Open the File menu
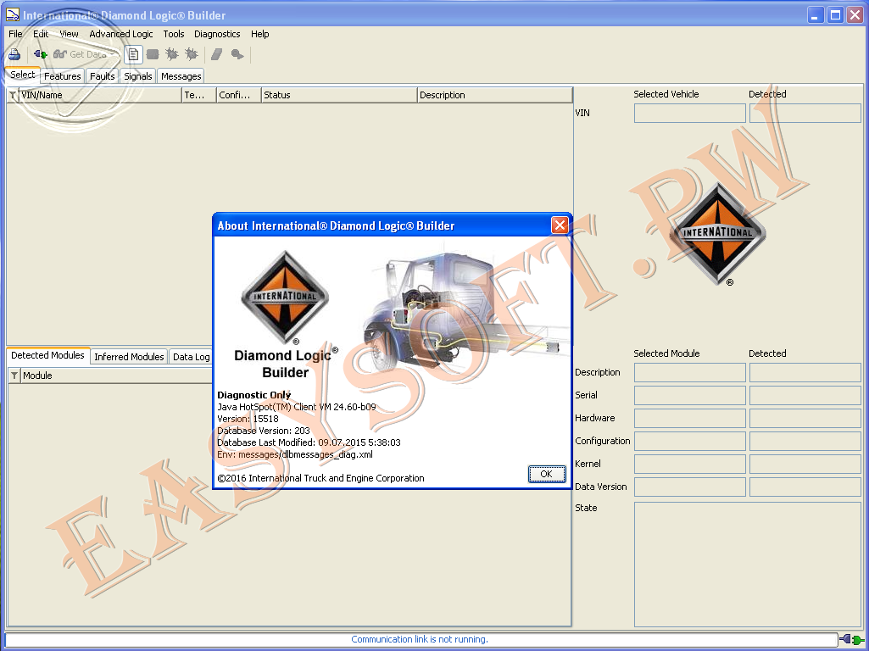 tap(15, 34)
